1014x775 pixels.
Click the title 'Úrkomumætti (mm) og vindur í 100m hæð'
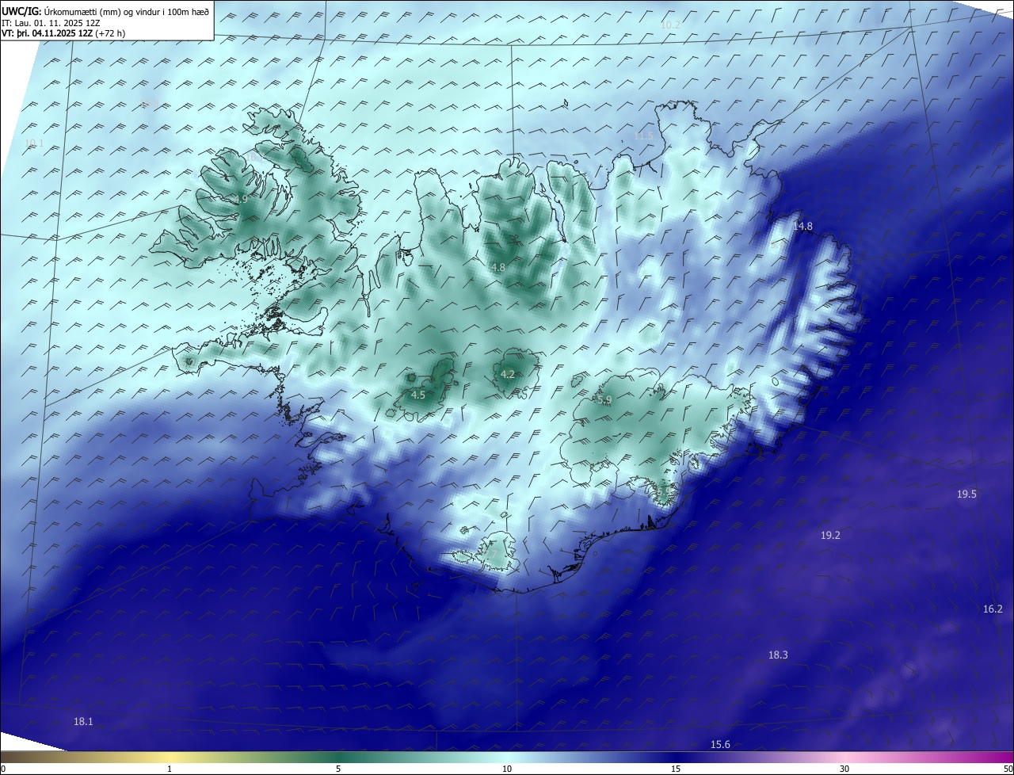125,11
